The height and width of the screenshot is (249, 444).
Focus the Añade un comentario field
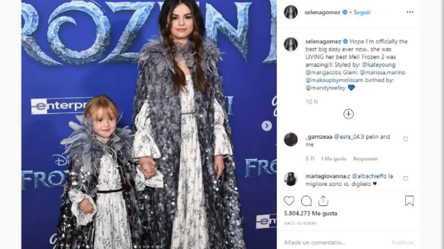coord(334,242)
